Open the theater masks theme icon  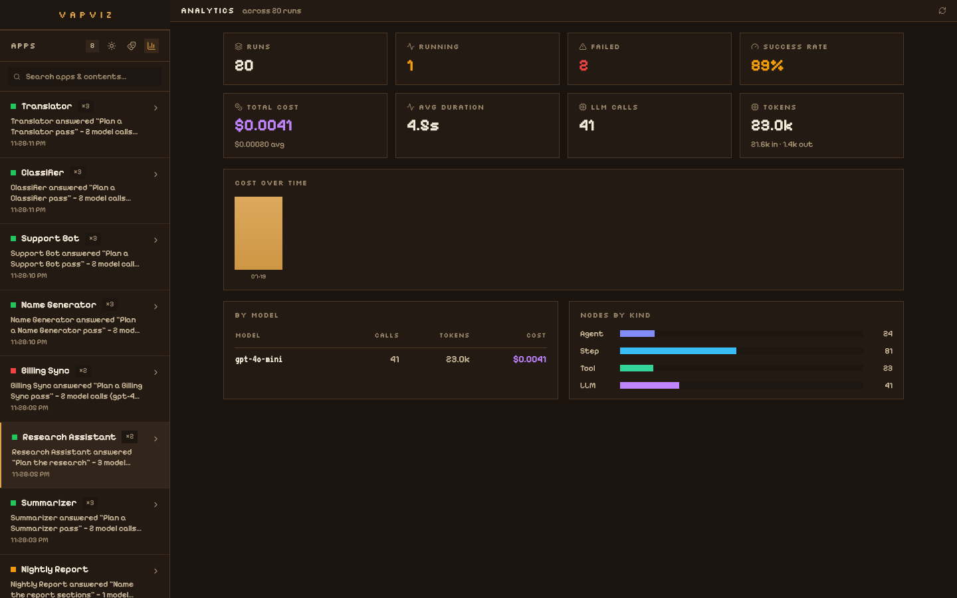click(132, 46)
